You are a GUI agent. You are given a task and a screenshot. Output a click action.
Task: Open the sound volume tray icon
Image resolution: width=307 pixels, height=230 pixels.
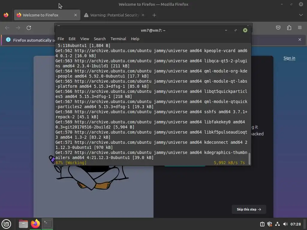[x=285, y=224]
